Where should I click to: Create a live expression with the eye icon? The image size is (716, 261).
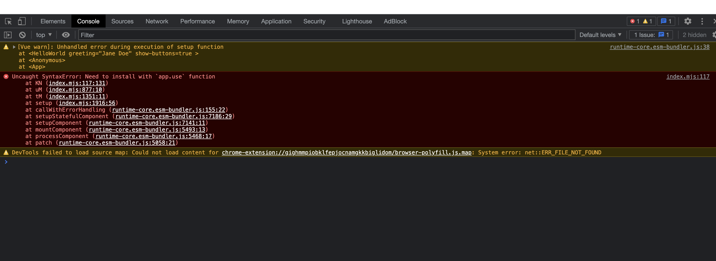click(x=66, y=35)
